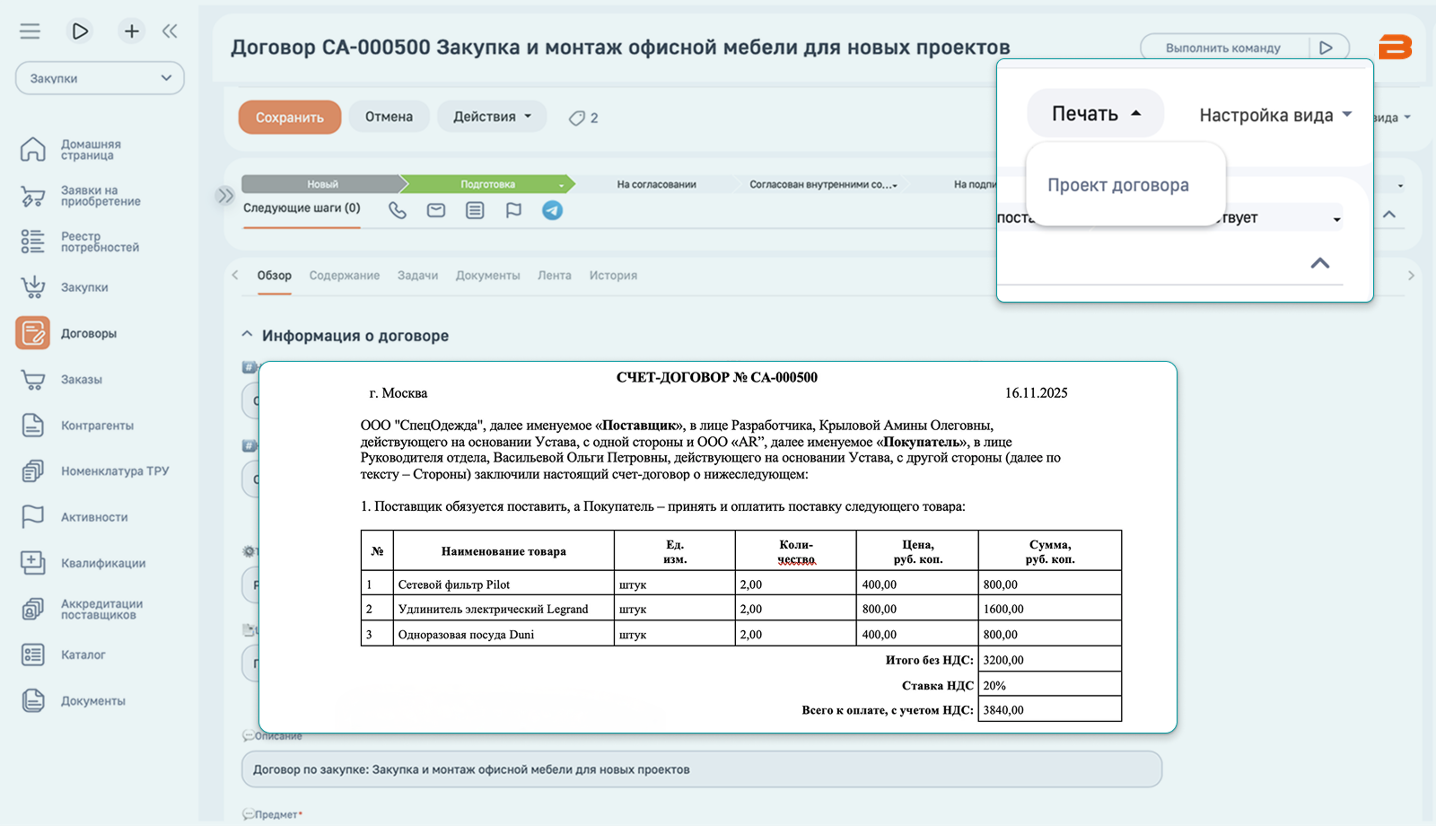
Task: Open the Действия dropdown
Action: point(492,116)
